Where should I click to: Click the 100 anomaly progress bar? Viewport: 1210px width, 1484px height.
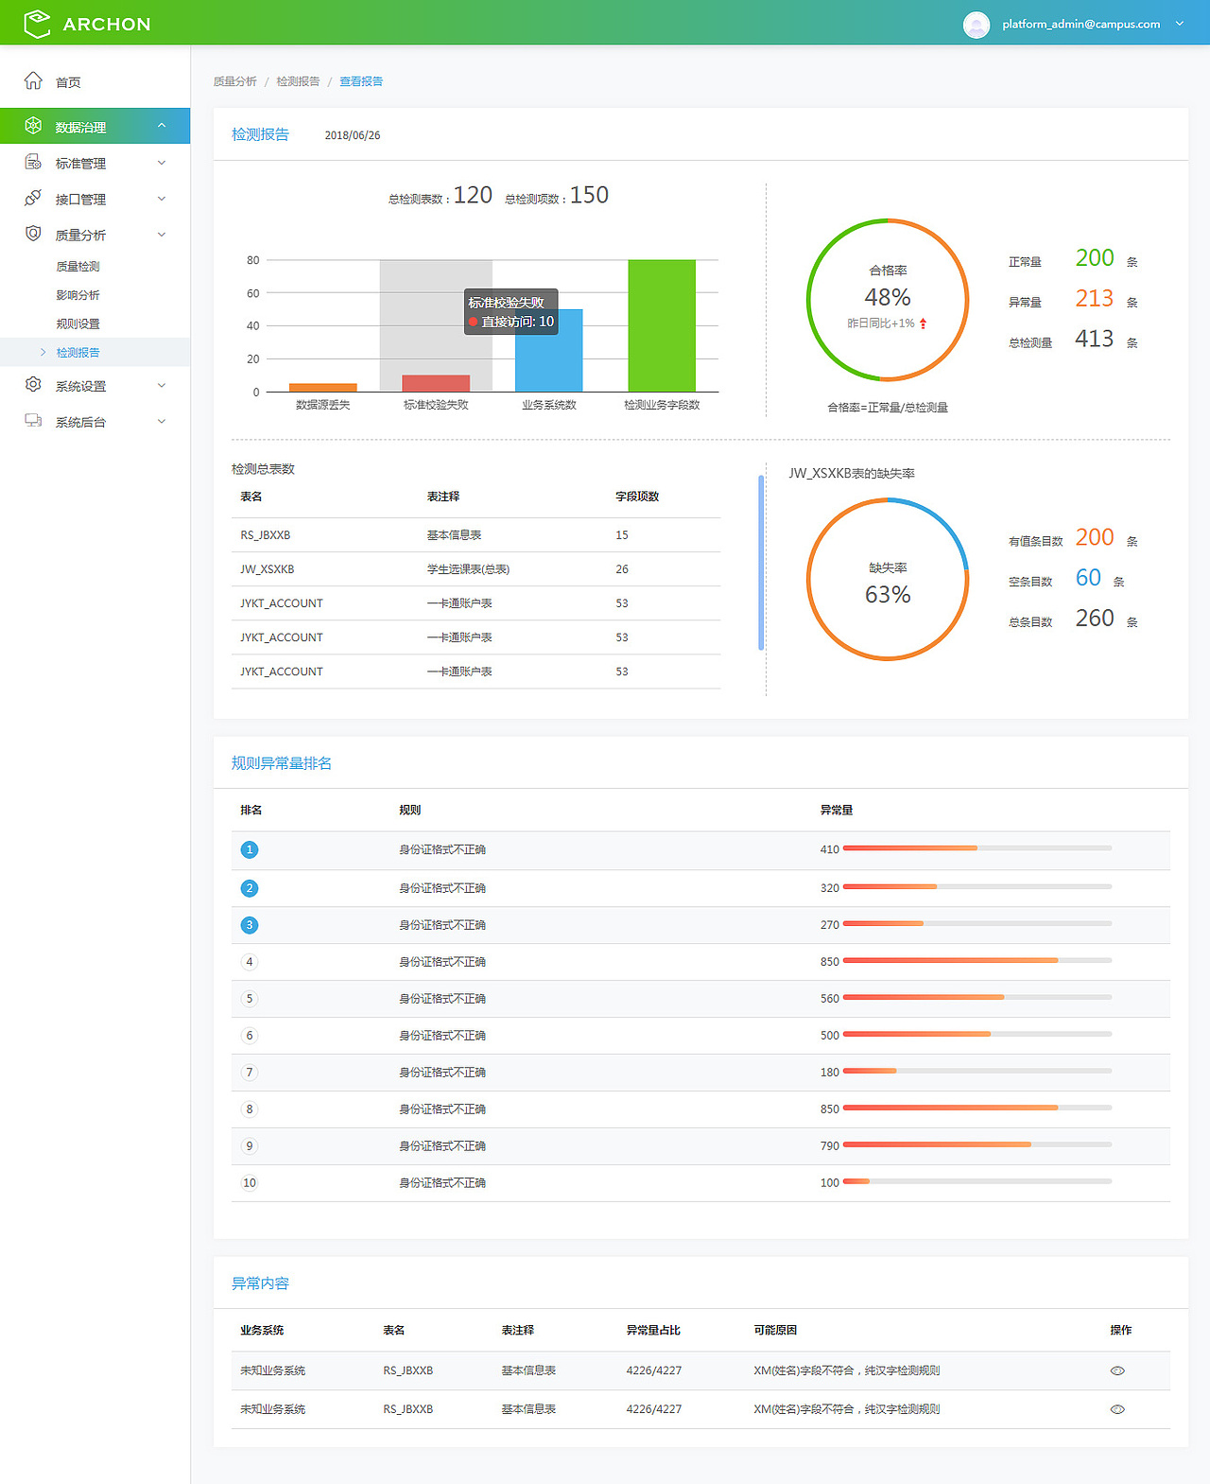977,1181
